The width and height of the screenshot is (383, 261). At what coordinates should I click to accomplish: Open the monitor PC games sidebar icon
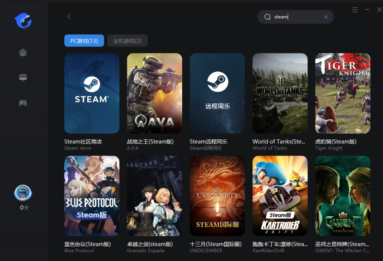[x=23, y=77]
